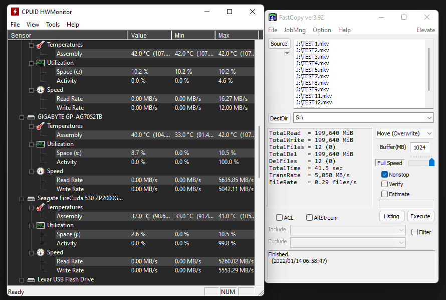Open the Exclude filter dropdown

pos(401,242)
